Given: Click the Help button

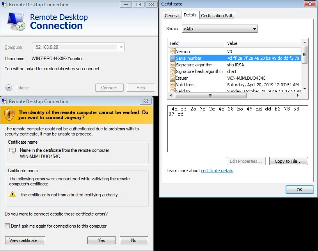Looking at the screenshot, I should [x=141, y=88].
